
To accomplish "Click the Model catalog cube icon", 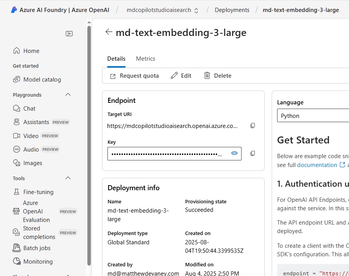I will click(17, 80).
